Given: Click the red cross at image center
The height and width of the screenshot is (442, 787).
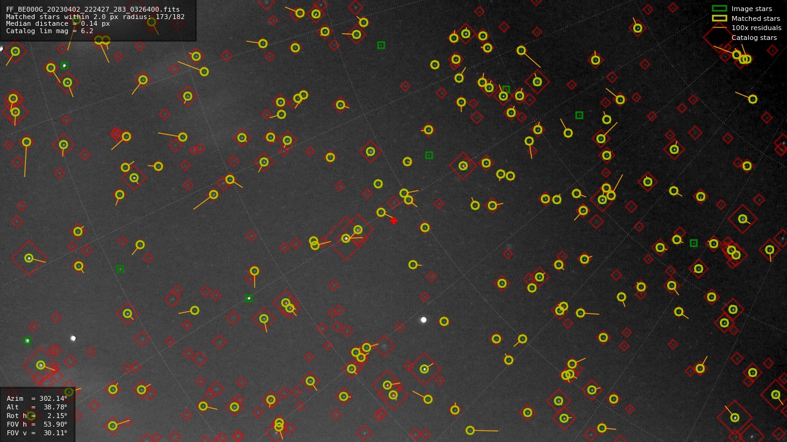Looking at the screenshot, I should point(394,221).
